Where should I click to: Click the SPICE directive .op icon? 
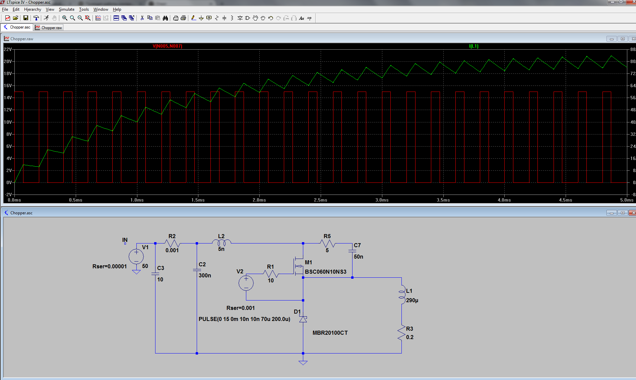pos(309,18)
